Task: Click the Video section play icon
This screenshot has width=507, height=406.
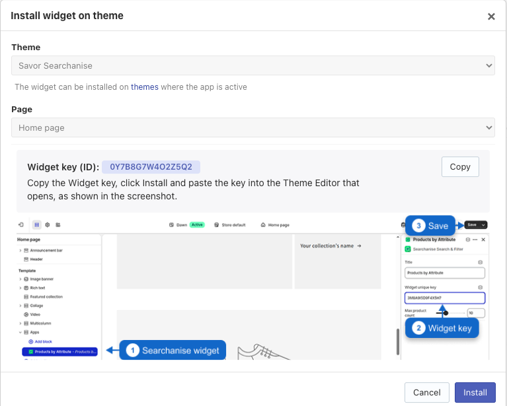Action: [x=26, y=314]
